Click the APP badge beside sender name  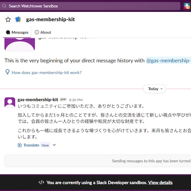pos(63,99)
